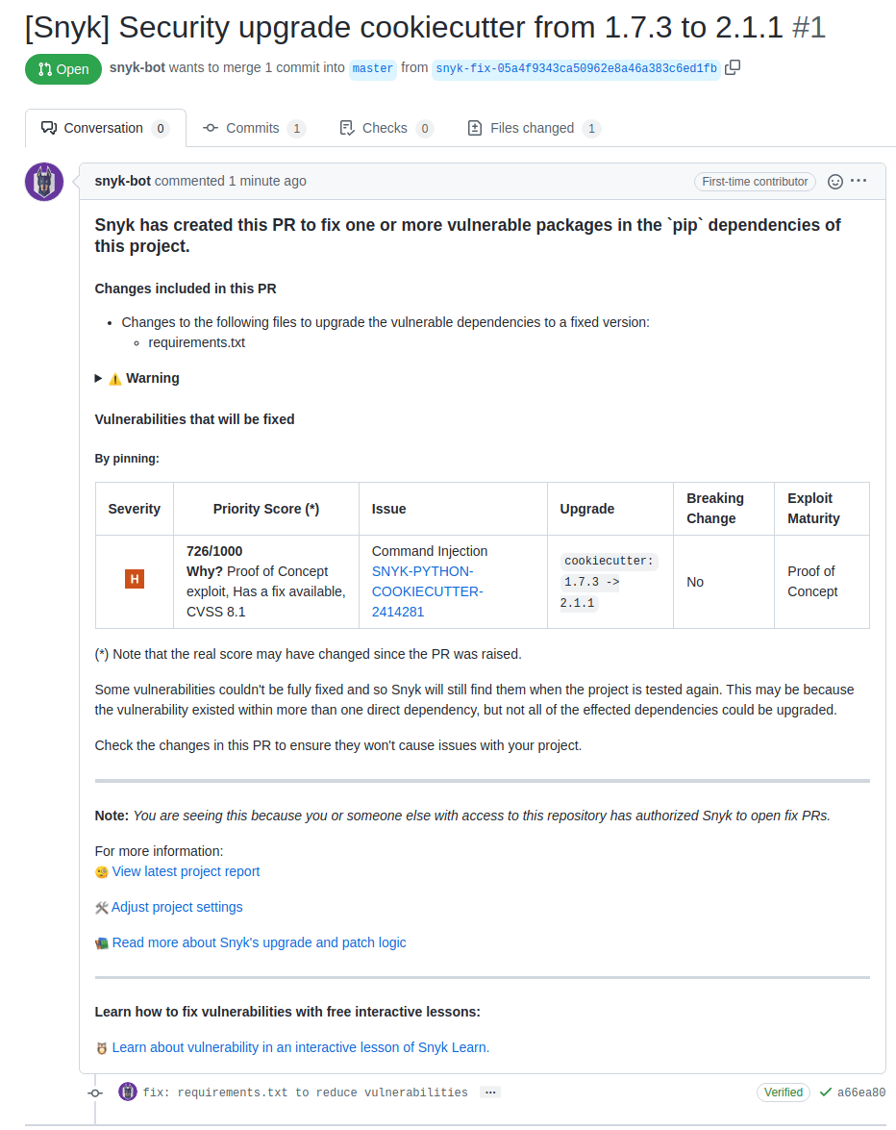Expand the commit message ellipsis button
896x1130 pixels.
pos(490,1092)
